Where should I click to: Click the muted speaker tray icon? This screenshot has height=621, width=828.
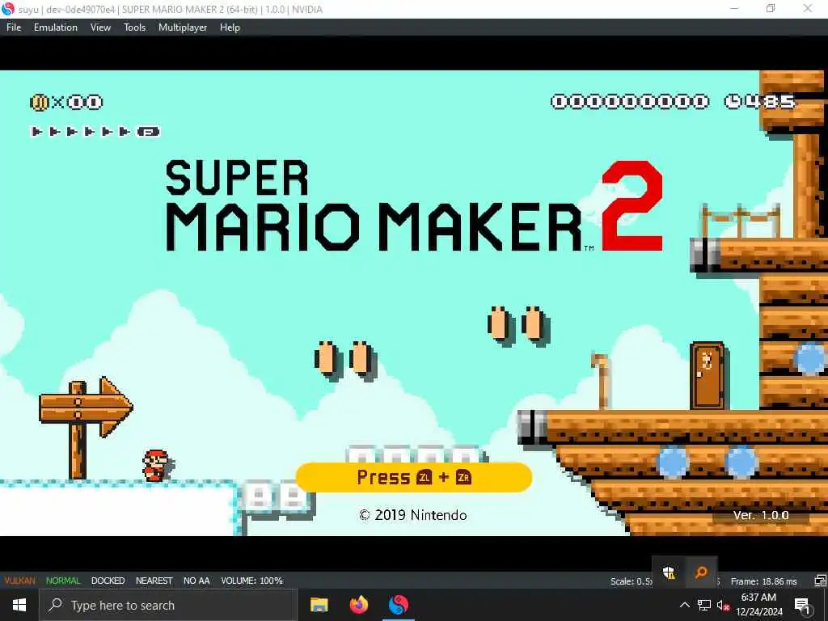point(723,605)
